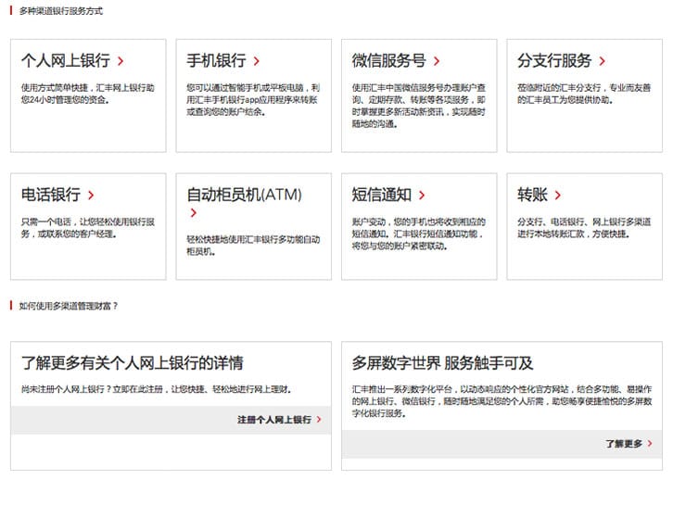Click the chevron next to 注册个人网上银行
Image resolution: width=673 pixels, height=505 pixels.
click(319, 420)
